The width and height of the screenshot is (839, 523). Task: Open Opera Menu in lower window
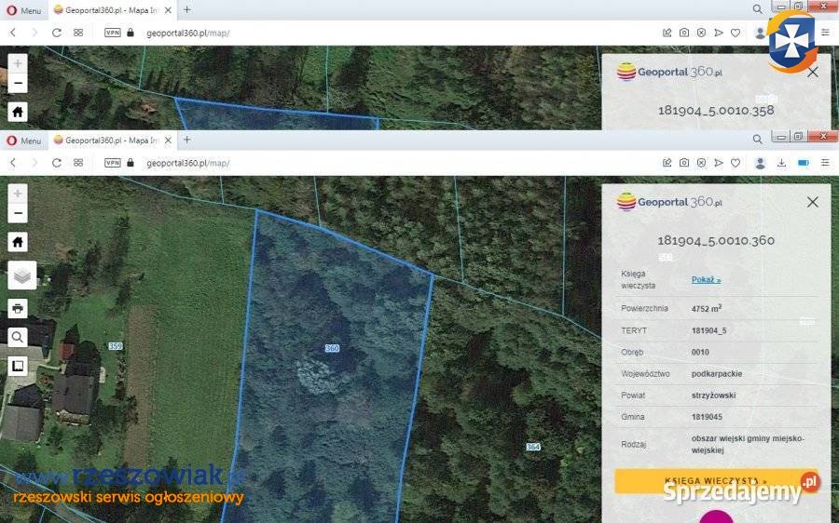(x=25, y=141)
